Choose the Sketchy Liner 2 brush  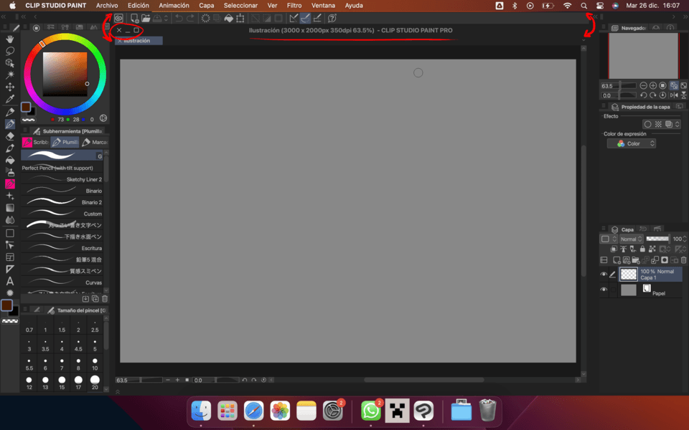pyautogui.click(x=62, y=179)
